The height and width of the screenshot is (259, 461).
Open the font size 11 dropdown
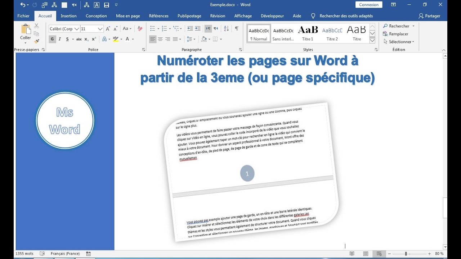tap(100, 29)
